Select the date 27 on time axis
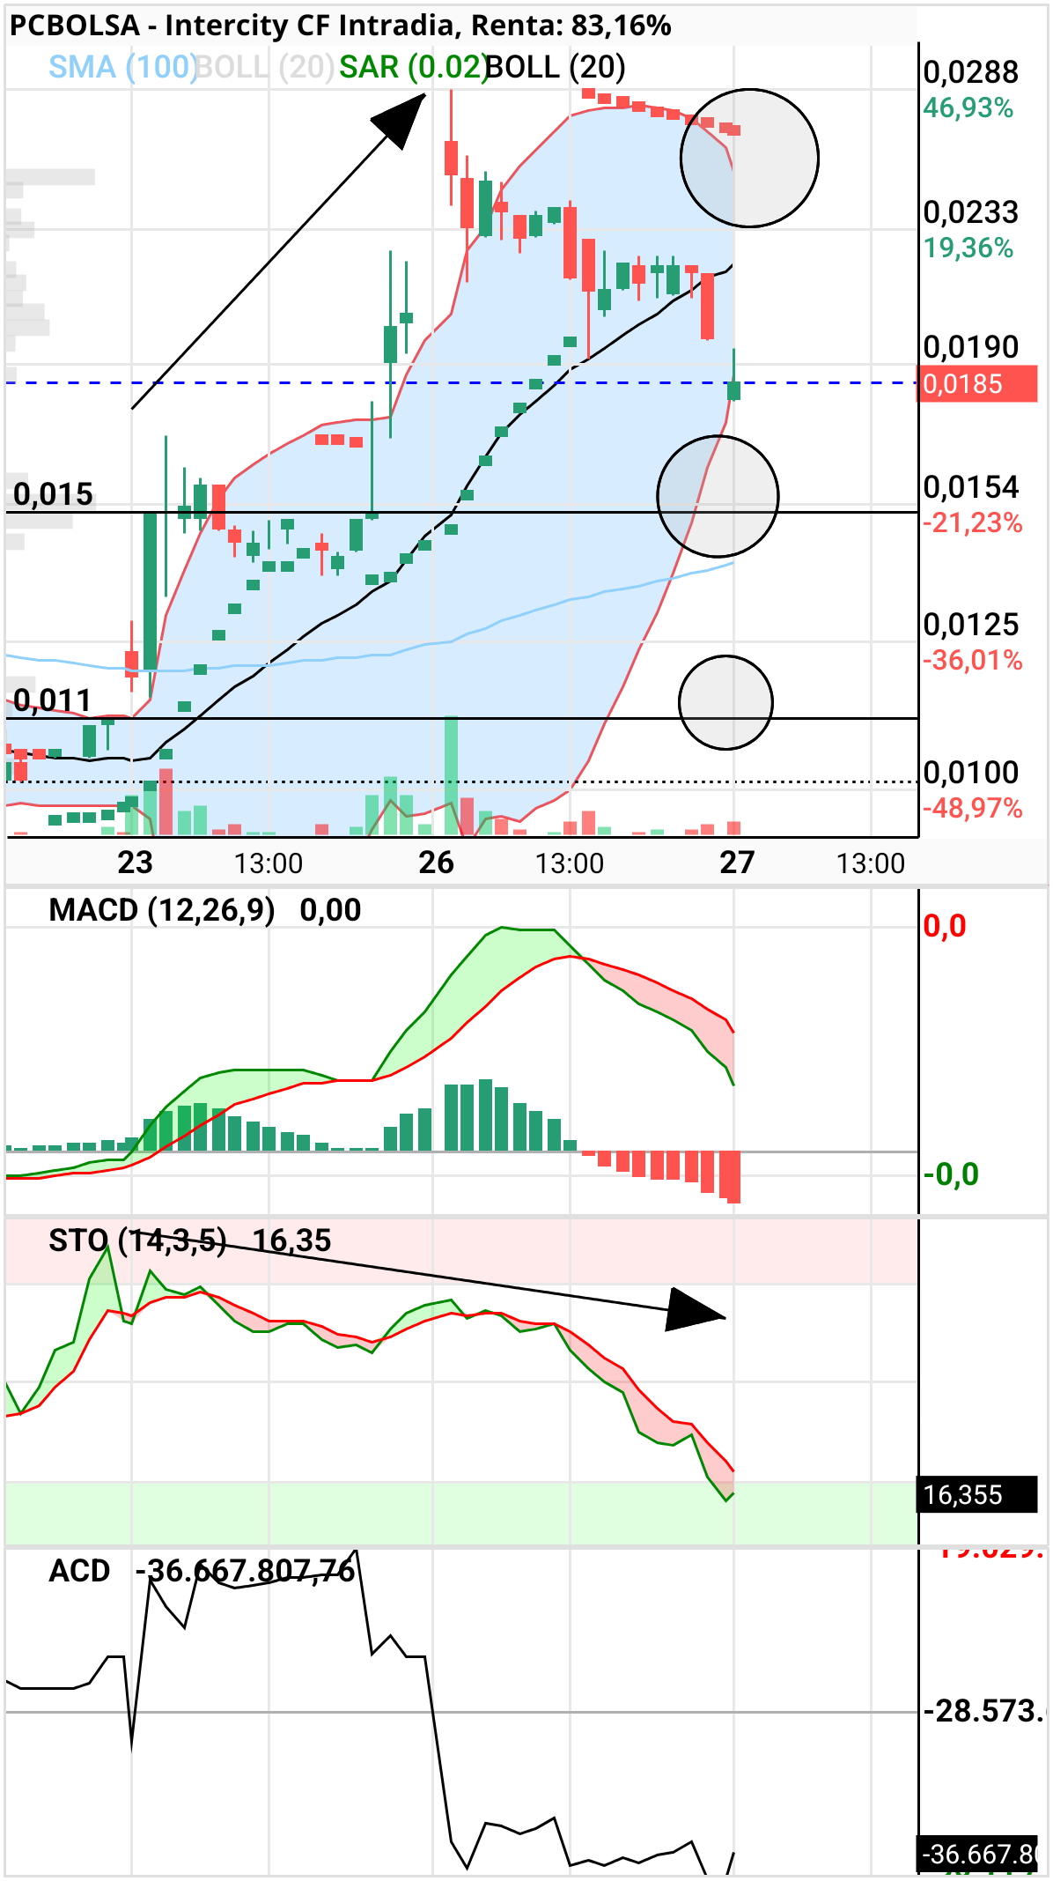Screen dimensions: 1053x1881 point(737,863)
